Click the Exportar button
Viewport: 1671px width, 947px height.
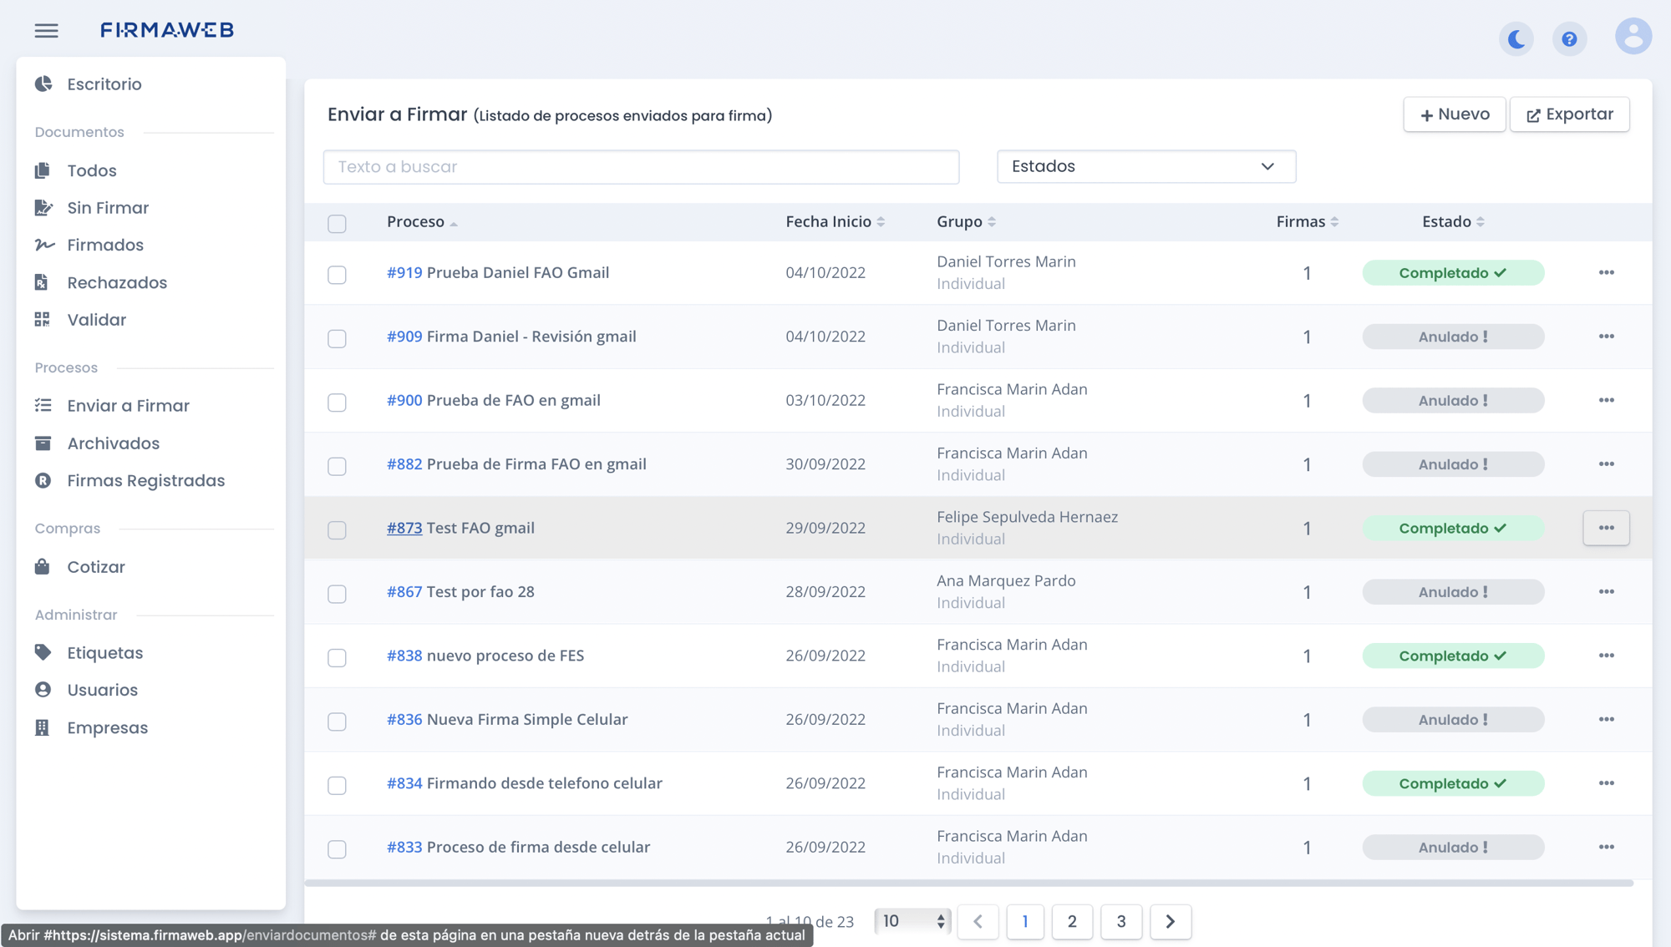coord(1569,114)
